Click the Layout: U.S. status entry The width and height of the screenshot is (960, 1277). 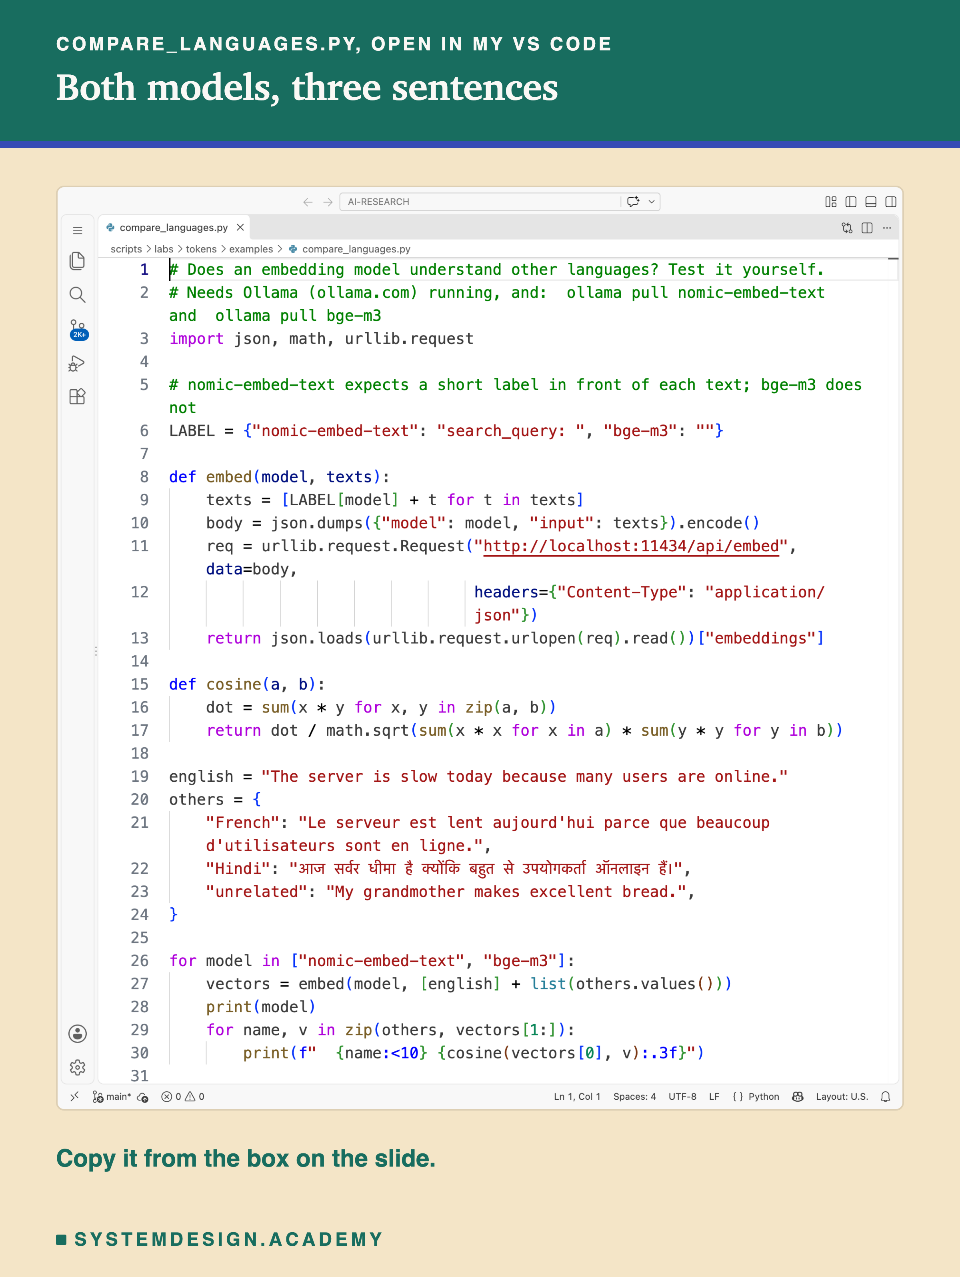[x=842, y=1096]
